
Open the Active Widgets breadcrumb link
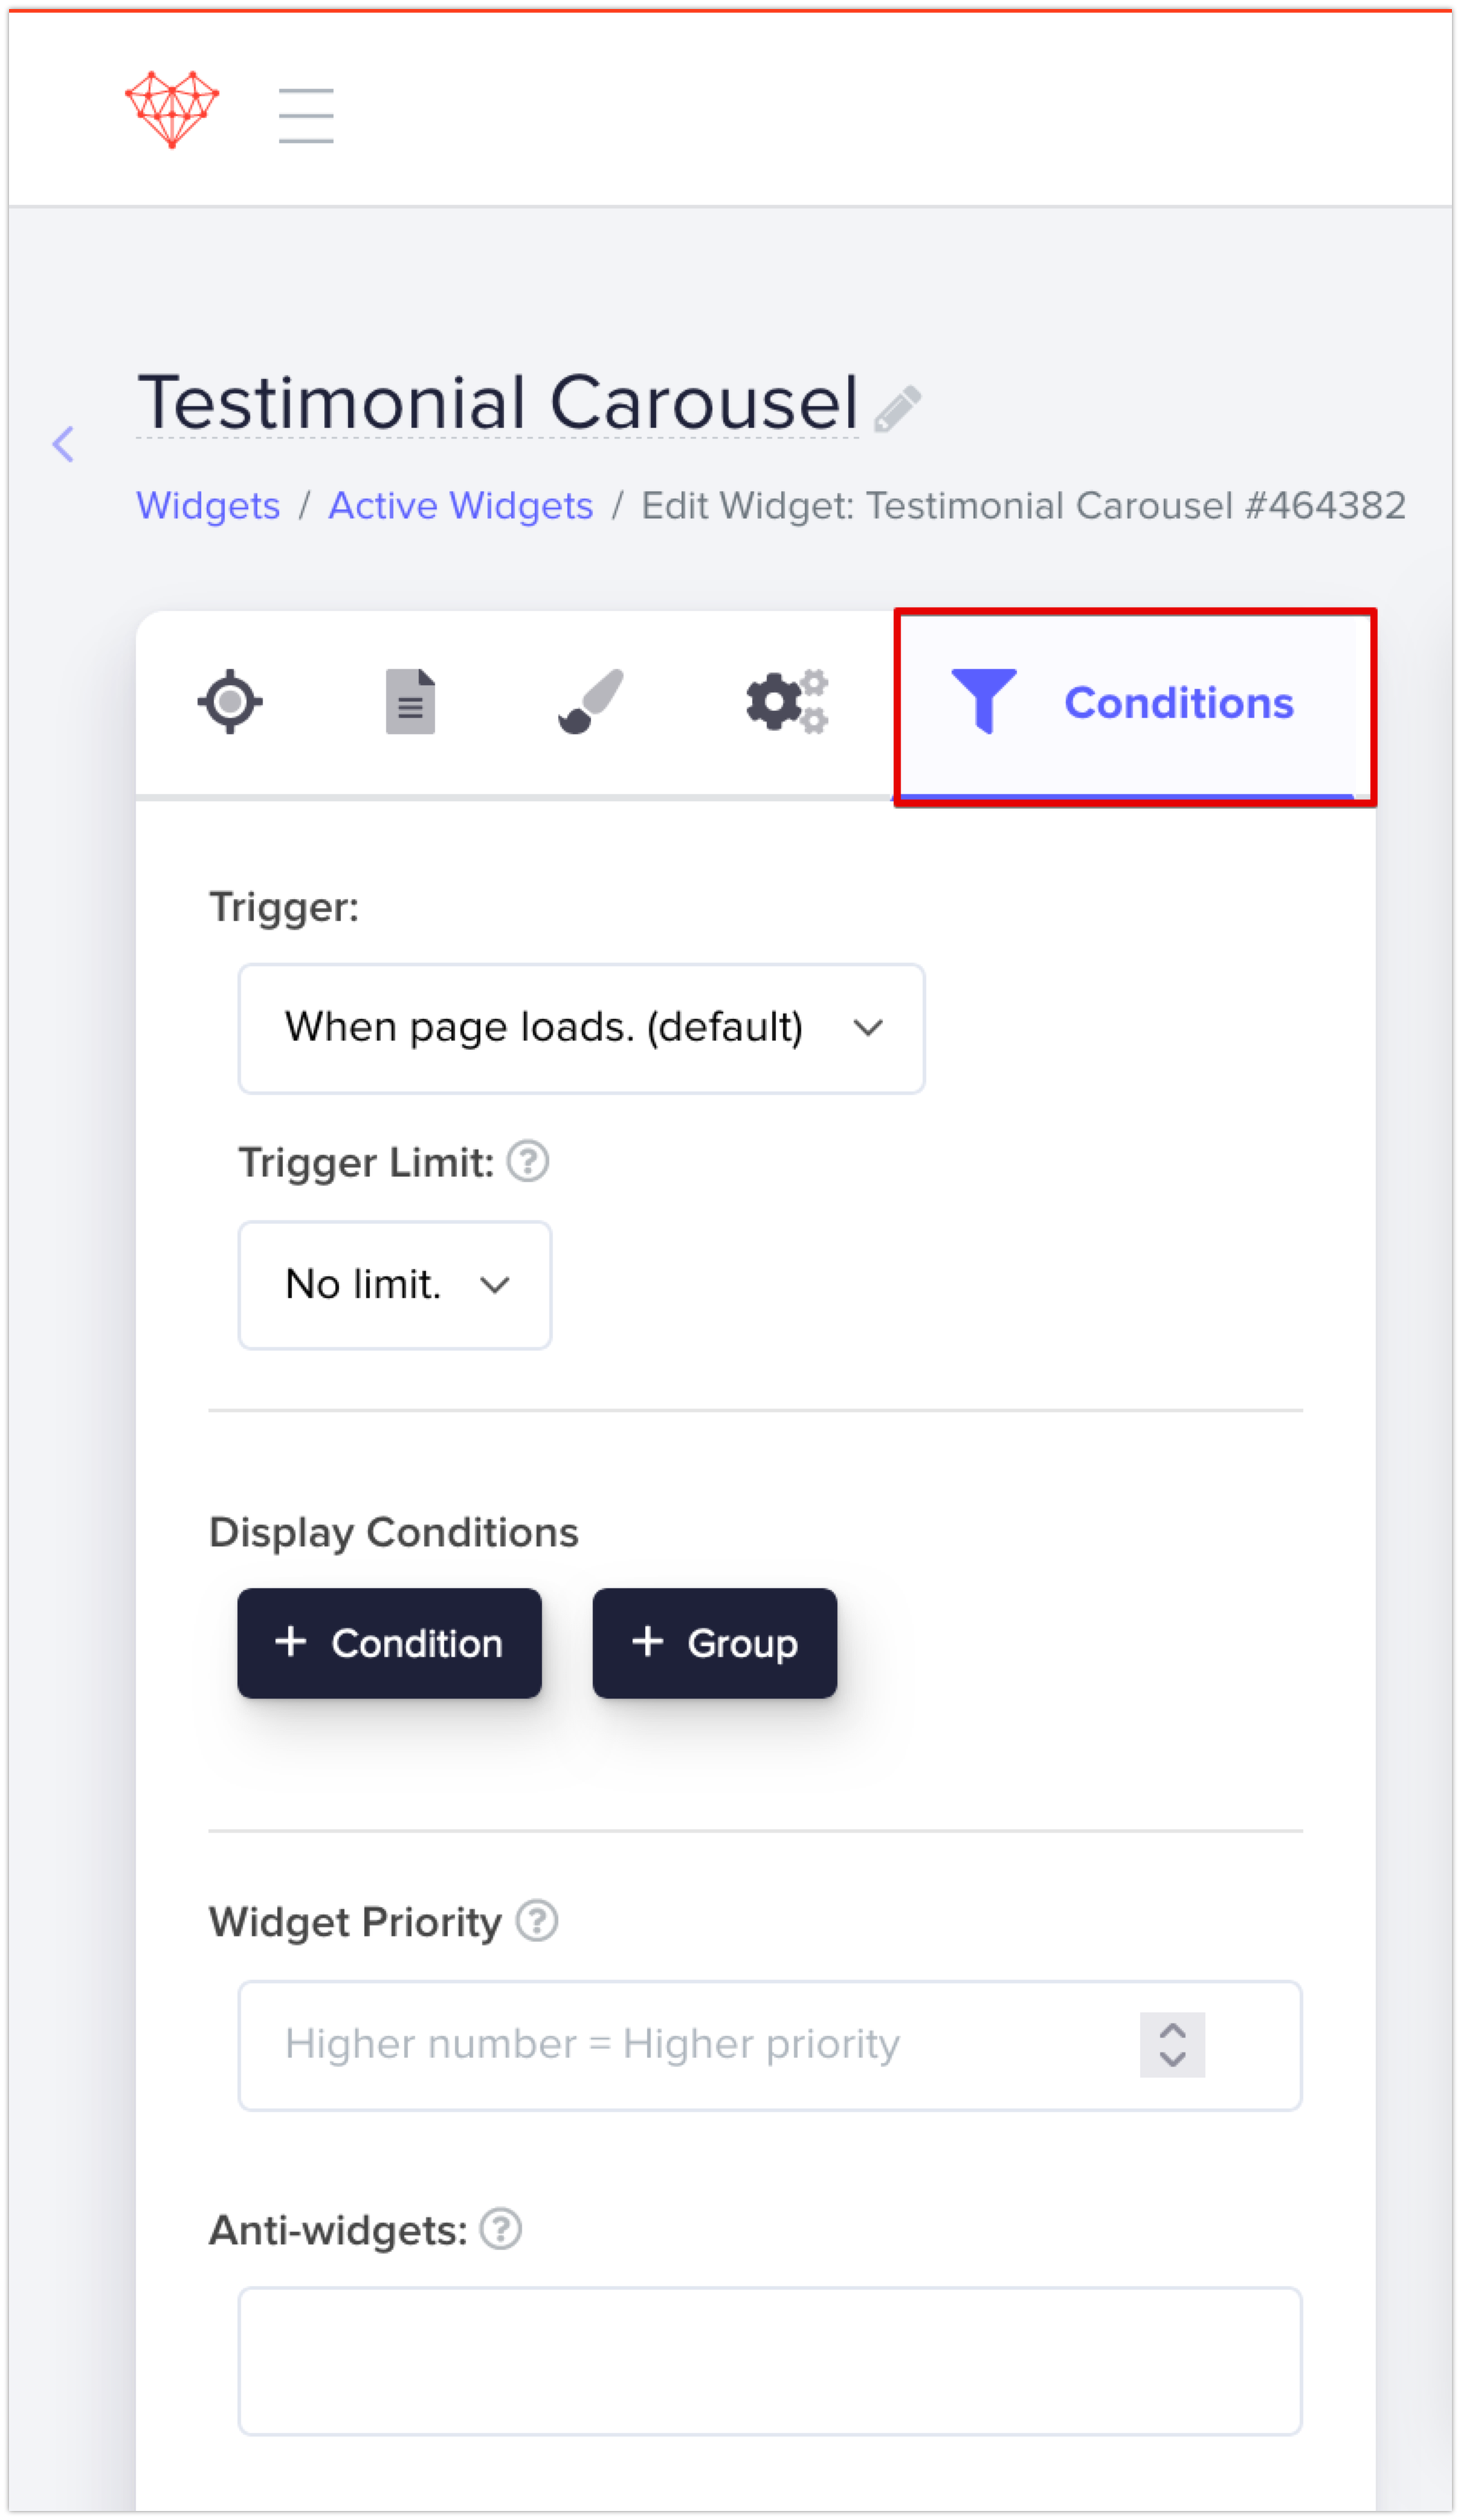pos(460,506)
